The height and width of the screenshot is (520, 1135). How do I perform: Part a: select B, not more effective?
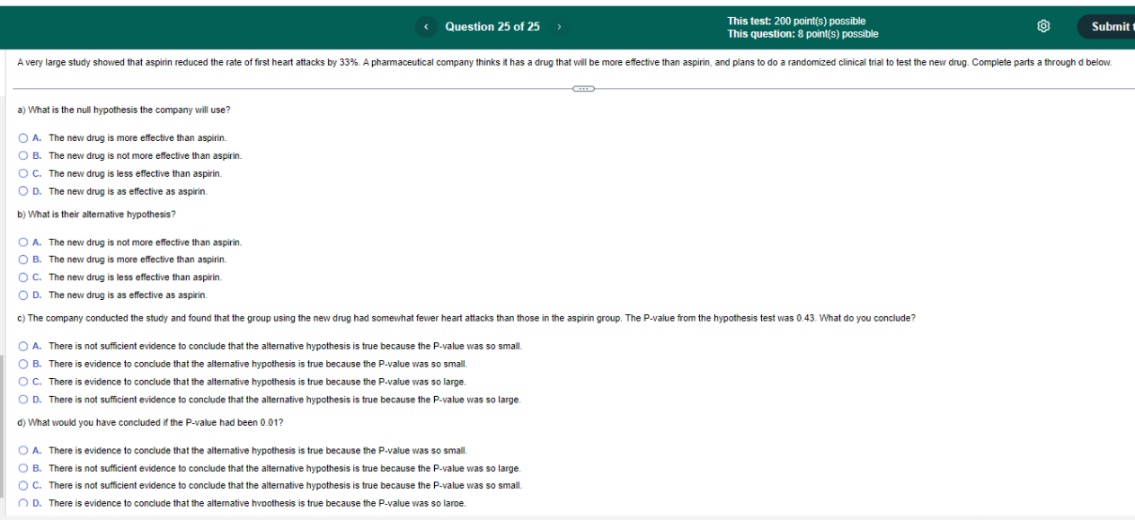pos(23,155)
